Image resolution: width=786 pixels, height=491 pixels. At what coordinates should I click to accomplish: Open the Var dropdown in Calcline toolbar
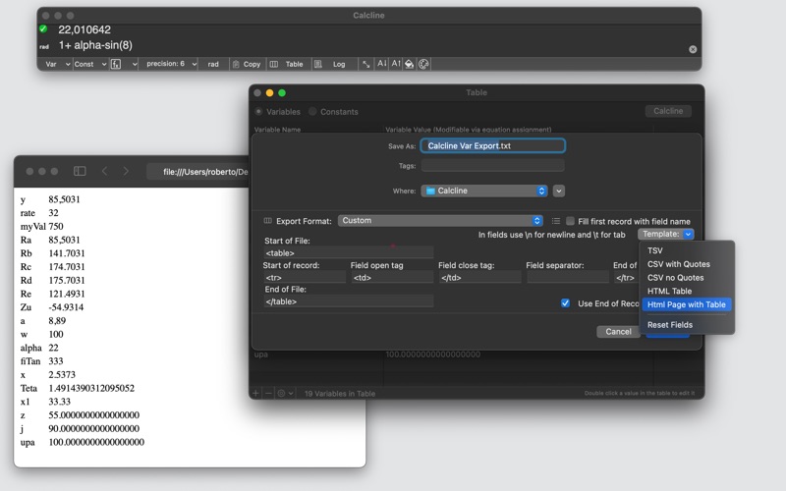57,64
